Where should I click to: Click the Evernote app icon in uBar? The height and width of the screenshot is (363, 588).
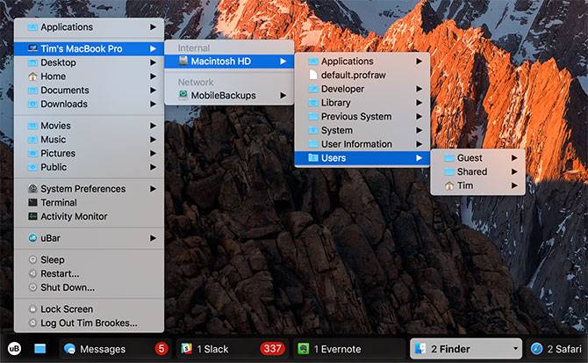304,349
